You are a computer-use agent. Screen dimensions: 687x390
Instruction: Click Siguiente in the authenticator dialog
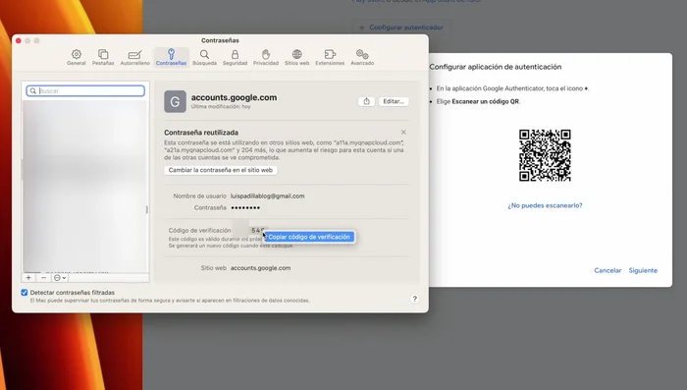(643, 270)
